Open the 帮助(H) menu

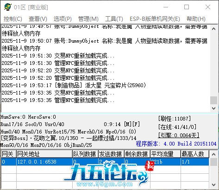coord(196,19)
